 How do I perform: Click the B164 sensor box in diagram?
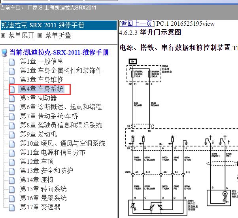coord(158,208)
